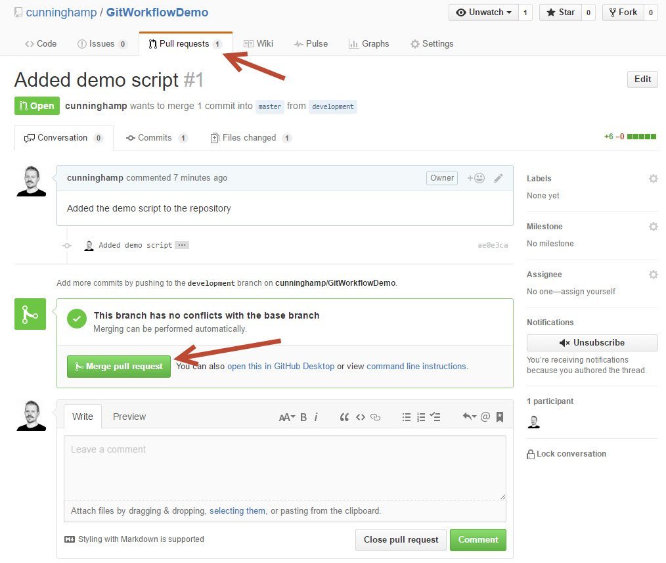Open the Assignee gear menu
This screenshot has width=666, height=563.
[x=654, y=275]
